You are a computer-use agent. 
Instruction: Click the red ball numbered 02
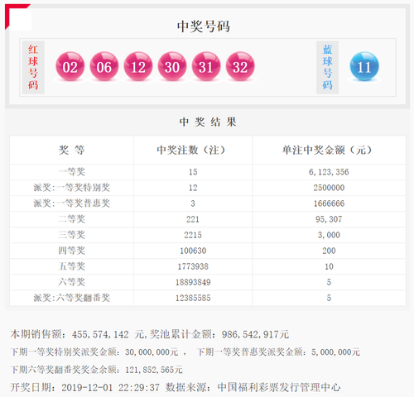[x=70, y=66]
